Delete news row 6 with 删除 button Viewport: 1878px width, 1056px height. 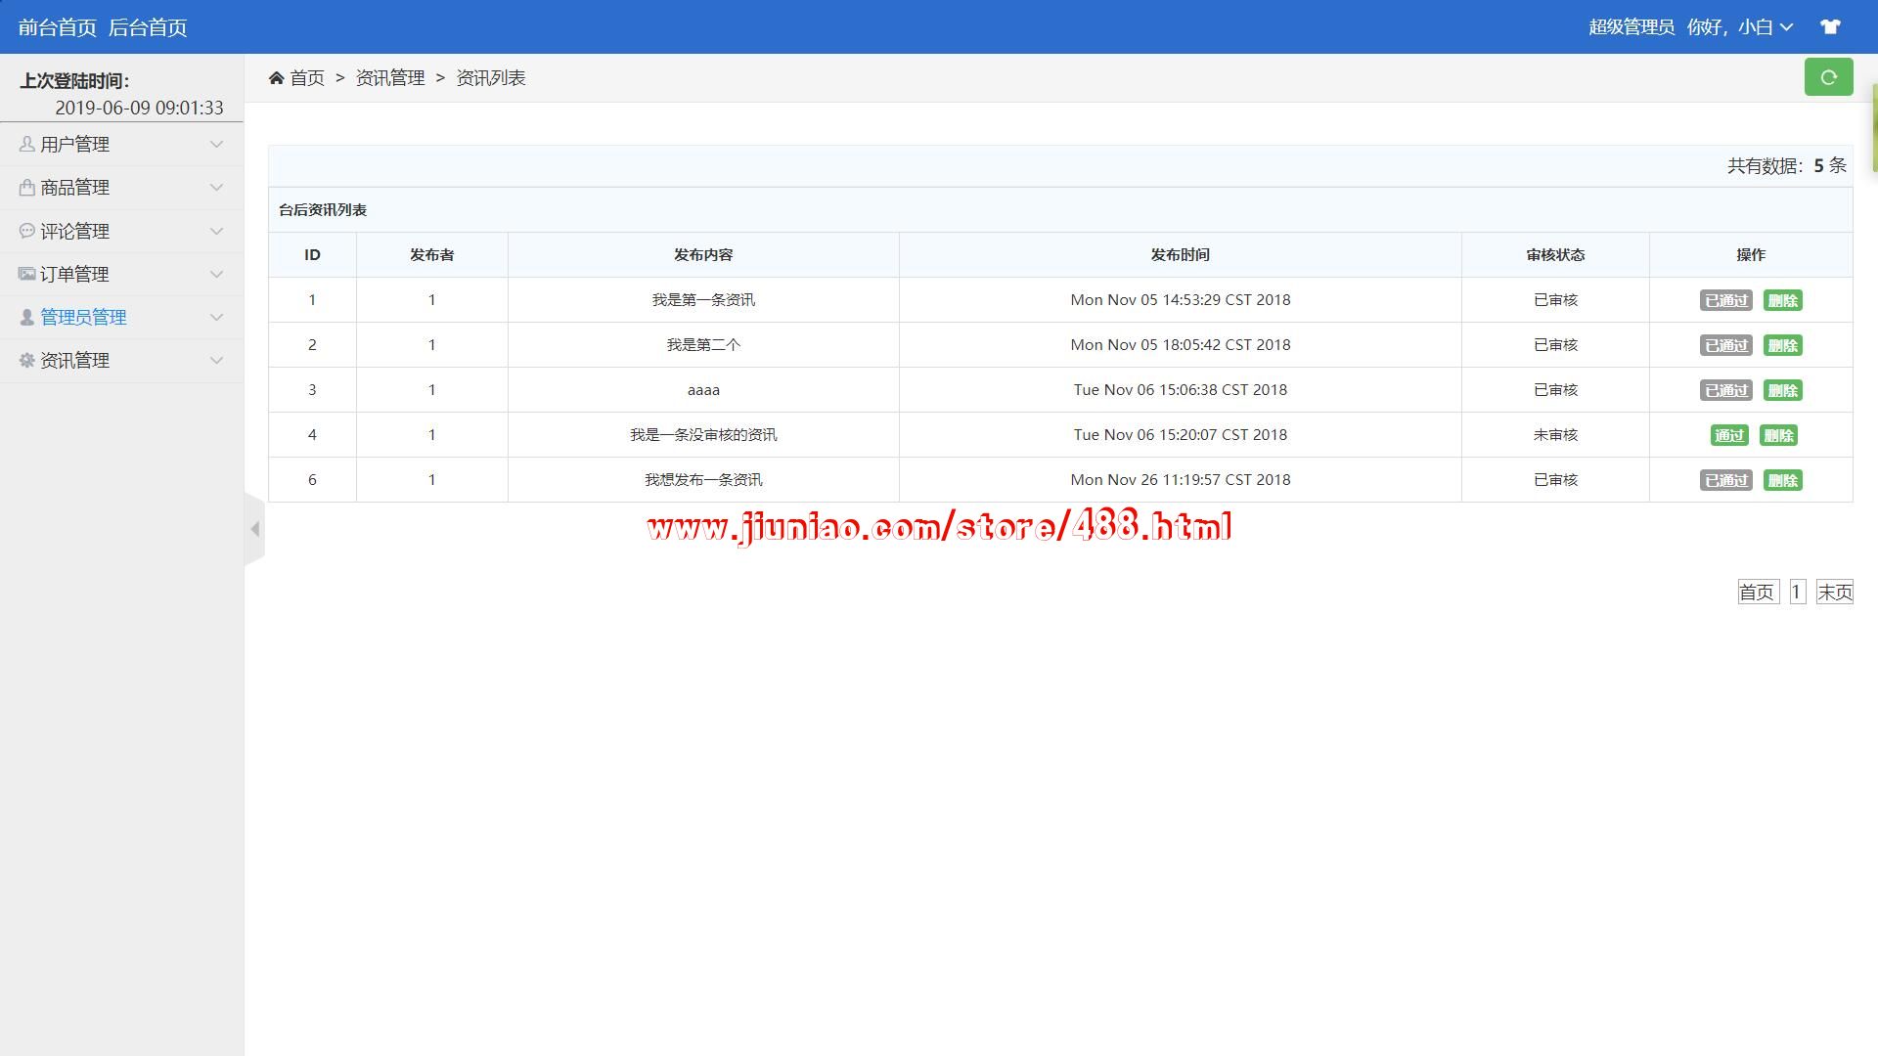tap(1782, 481)
